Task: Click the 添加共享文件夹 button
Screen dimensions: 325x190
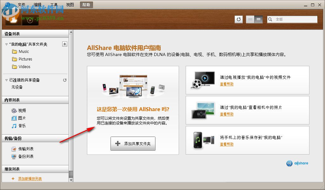Action: tap(133, 143)
